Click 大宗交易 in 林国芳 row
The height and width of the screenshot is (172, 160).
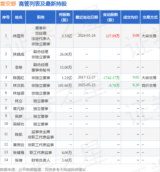pyautogui.click(x=149, y=36)
